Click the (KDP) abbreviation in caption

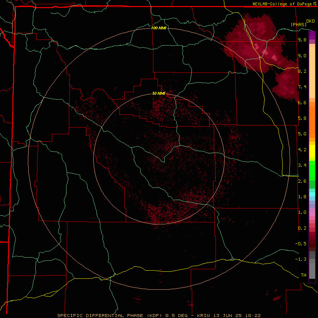tap(154, 316)
